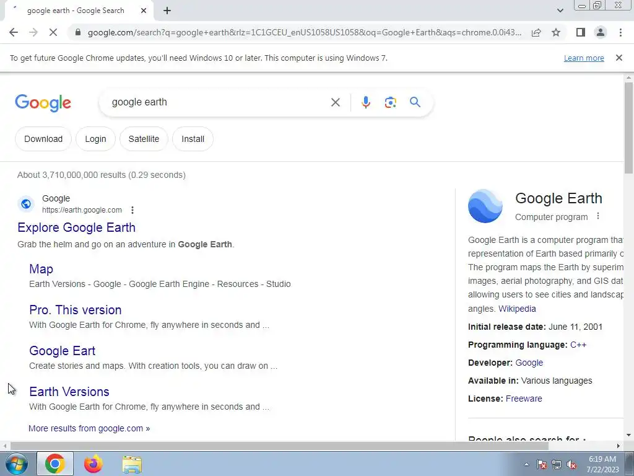634x476 pixels.
Task: Clear the search box text
Action: tap(335, 102)
